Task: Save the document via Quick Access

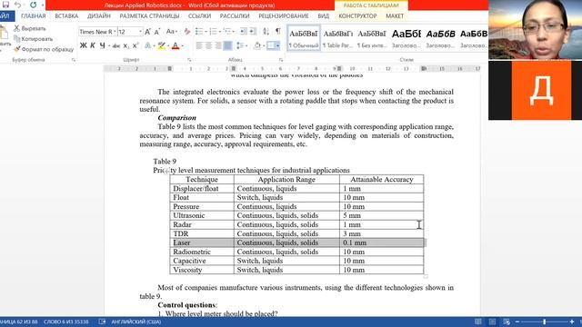Action: pos(5,5)
